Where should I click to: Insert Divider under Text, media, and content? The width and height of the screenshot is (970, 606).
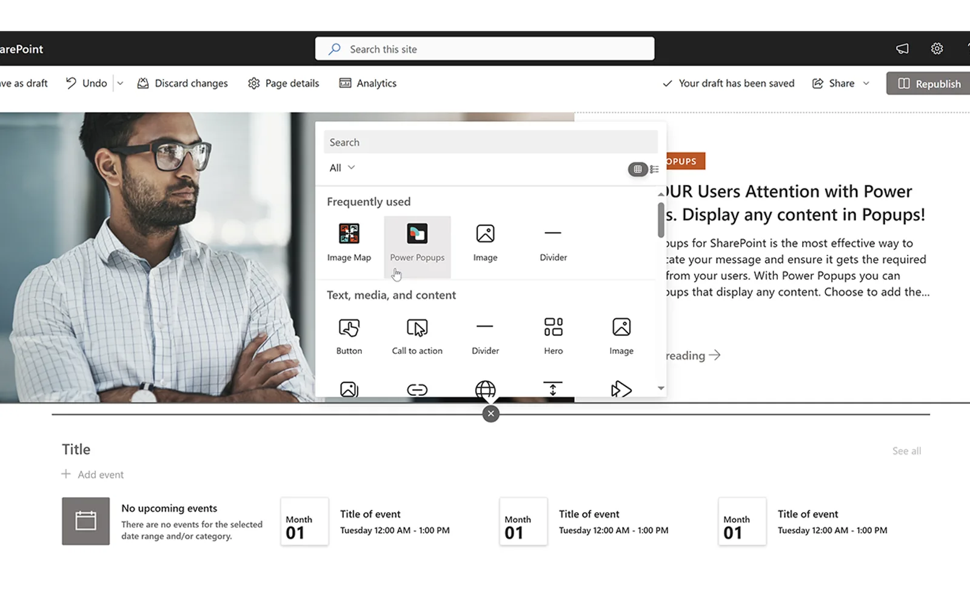[x=485, y=336]
